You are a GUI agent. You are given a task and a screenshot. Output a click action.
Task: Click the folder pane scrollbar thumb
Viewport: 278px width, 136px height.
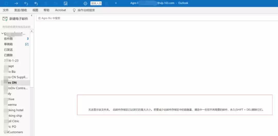[x=32, y=60]
